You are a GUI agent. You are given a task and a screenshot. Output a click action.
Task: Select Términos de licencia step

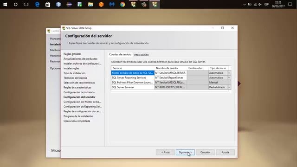[75, 78]
